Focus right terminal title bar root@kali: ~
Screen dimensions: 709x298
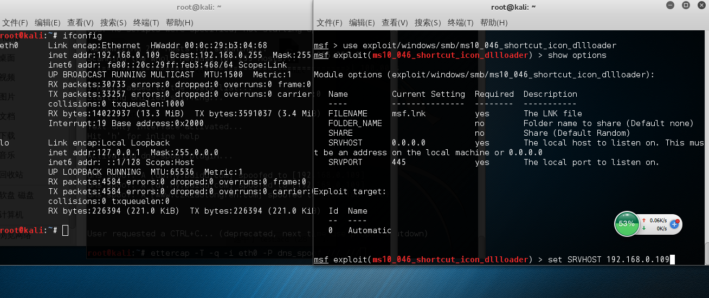(513, 7)
